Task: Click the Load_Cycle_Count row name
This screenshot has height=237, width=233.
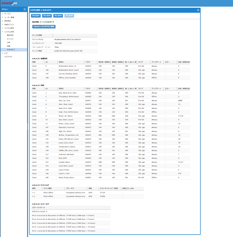Action: 66,143
